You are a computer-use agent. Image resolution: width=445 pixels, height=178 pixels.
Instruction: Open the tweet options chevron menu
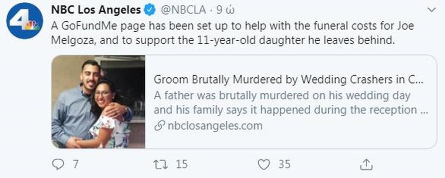pyautogui.click(x=431, y=10)
